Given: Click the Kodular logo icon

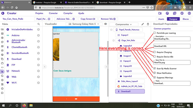Looking at the screenshot, I should [x=3, y=13].
